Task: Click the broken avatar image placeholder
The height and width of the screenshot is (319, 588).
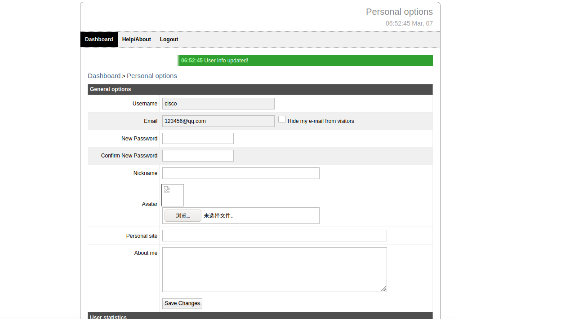Action: point(173,195)
